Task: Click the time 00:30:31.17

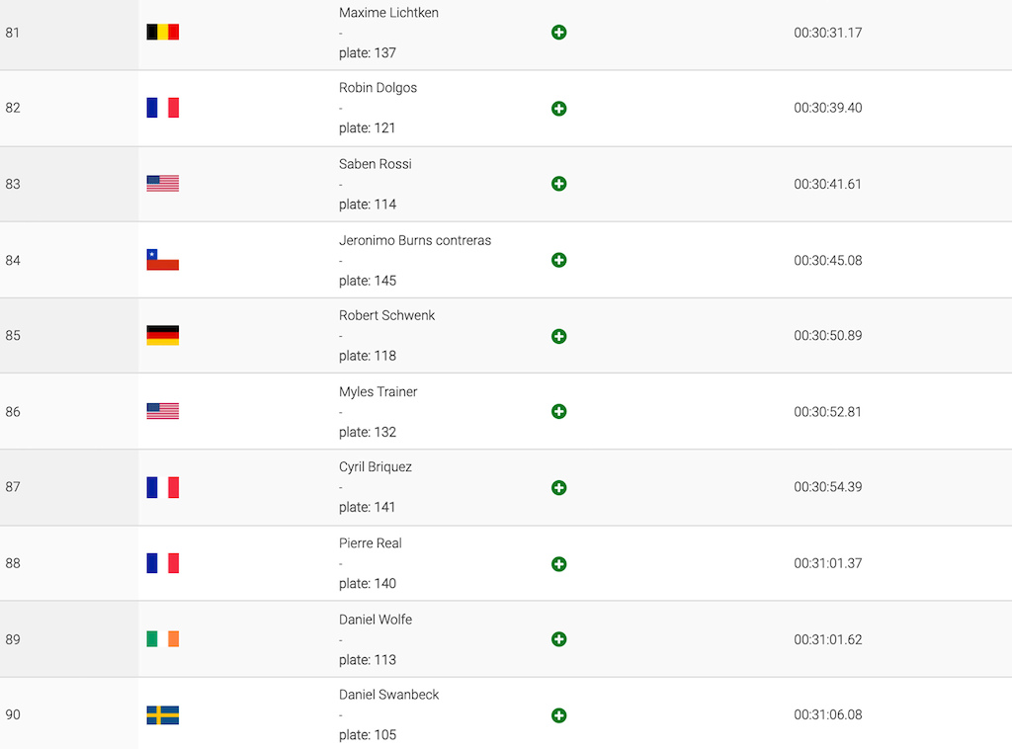Action: [828, 33]
